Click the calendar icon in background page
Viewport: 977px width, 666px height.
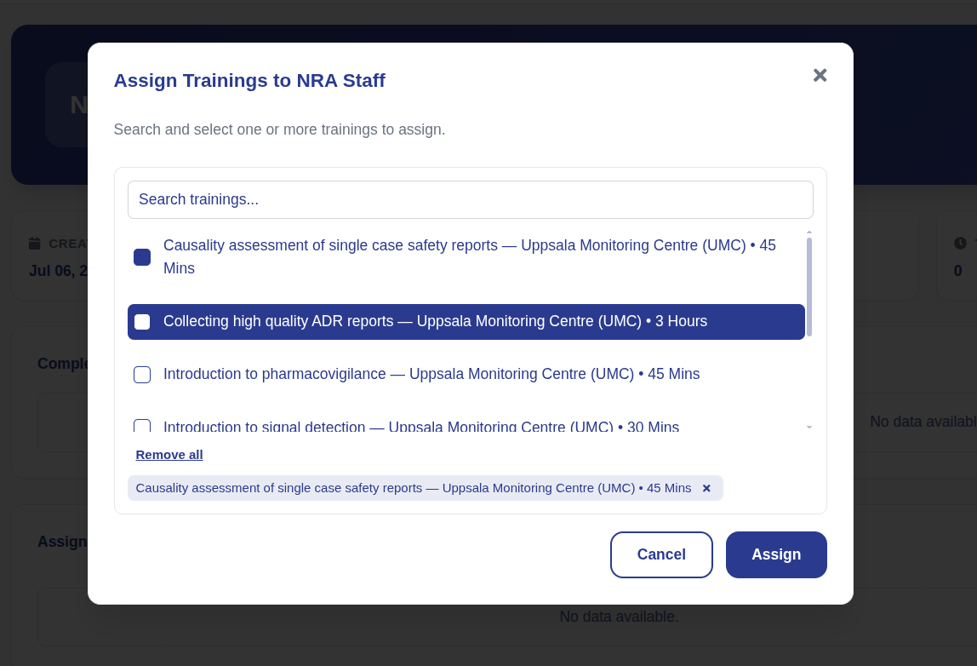(34, 244)
